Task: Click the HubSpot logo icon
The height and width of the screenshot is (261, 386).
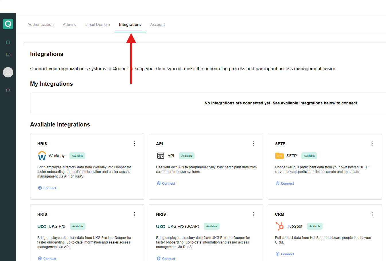Action: tap(279, 226)
